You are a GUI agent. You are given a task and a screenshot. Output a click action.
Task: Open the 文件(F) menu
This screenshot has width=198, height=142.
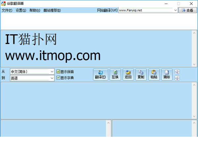click(7, 10)
